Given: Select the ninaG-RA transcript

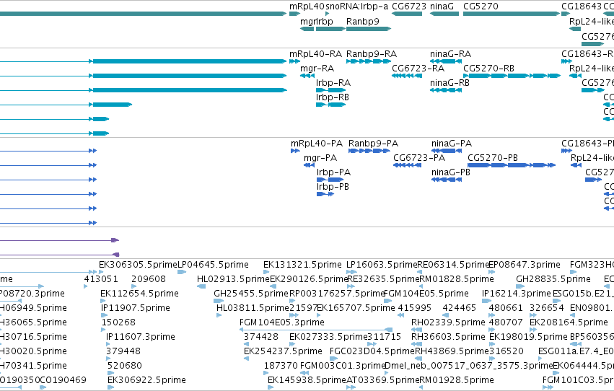Looking at the screenshot, I should coord(446,61).
